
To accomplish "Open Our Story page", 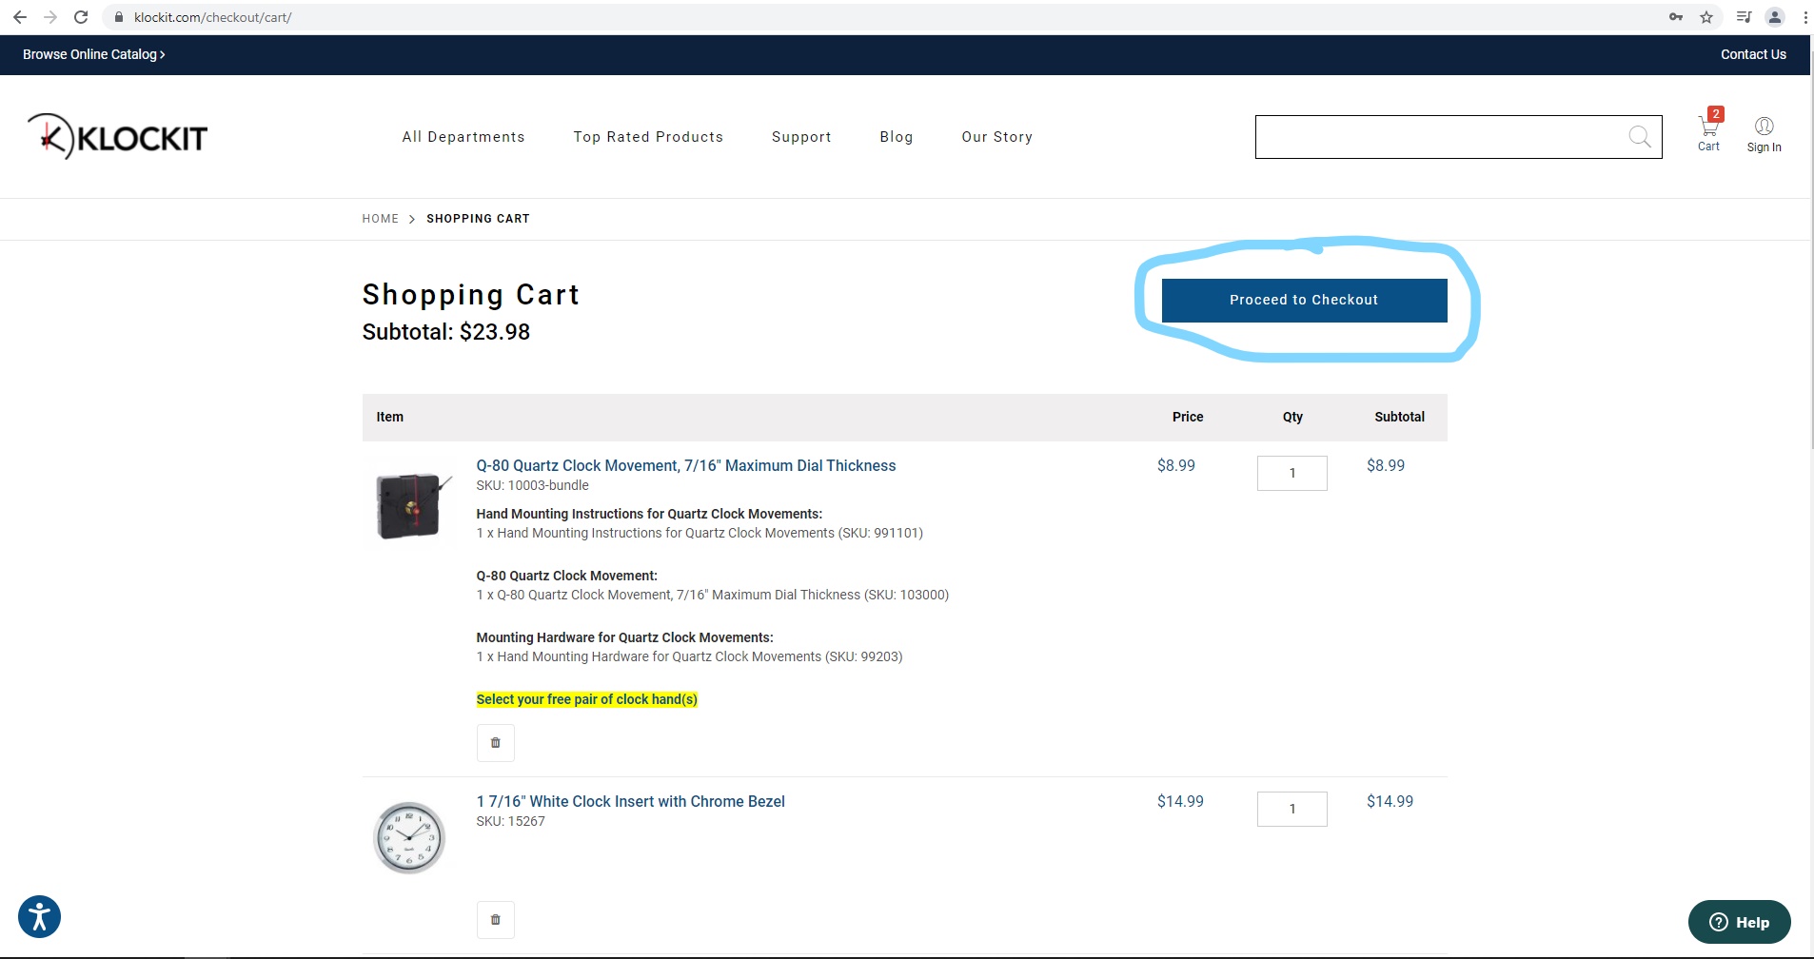I will point(996,137).
